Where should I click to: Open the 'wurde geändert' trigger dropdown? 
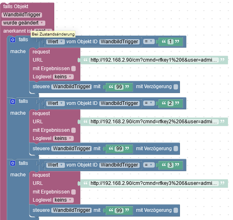pyautogui.click(x=24, y=23)
